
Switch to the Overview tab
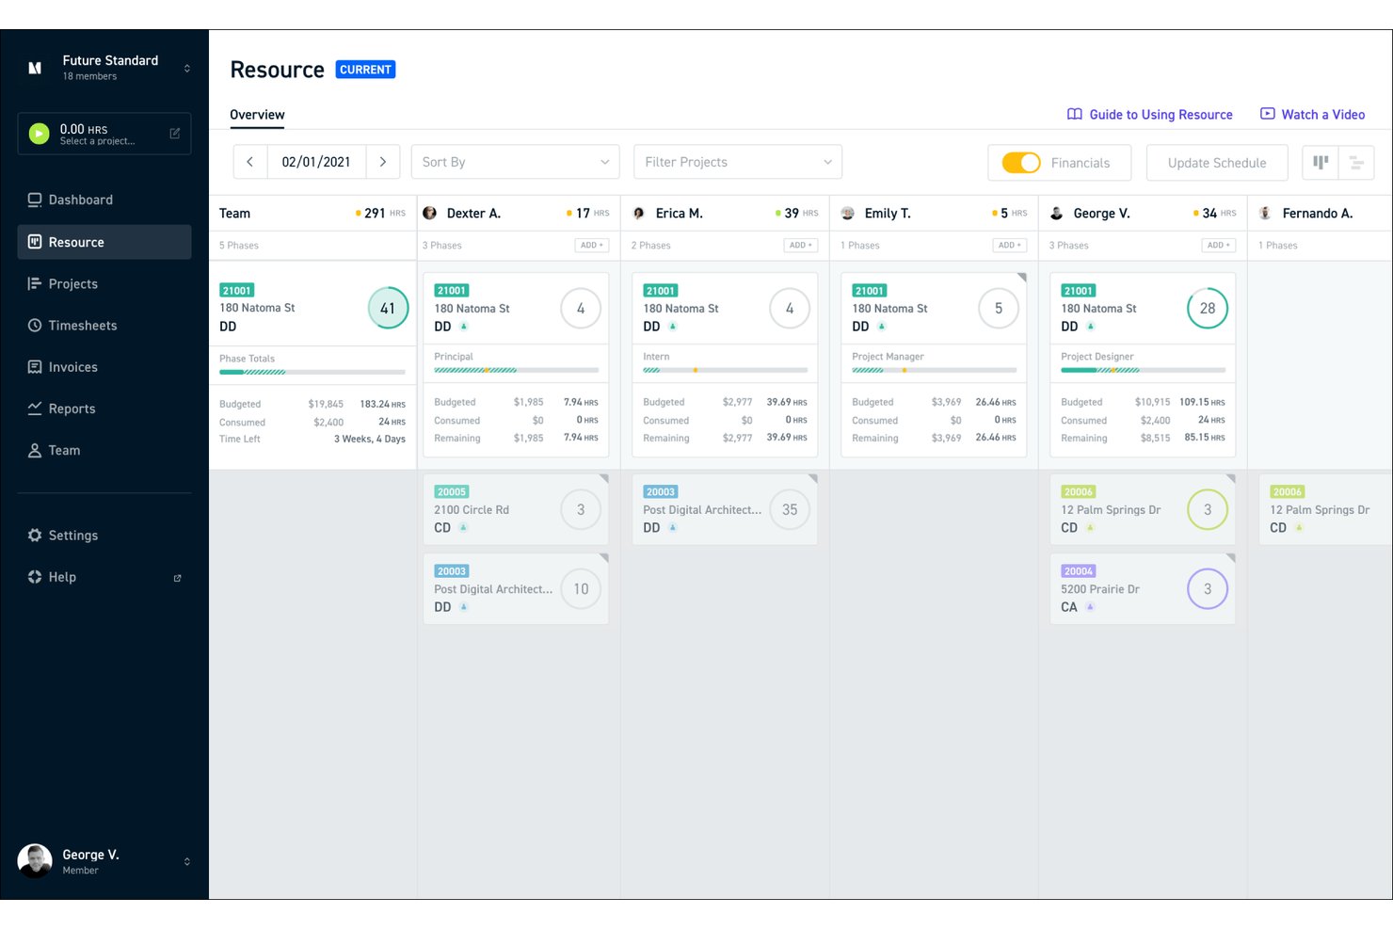point(257,115)
